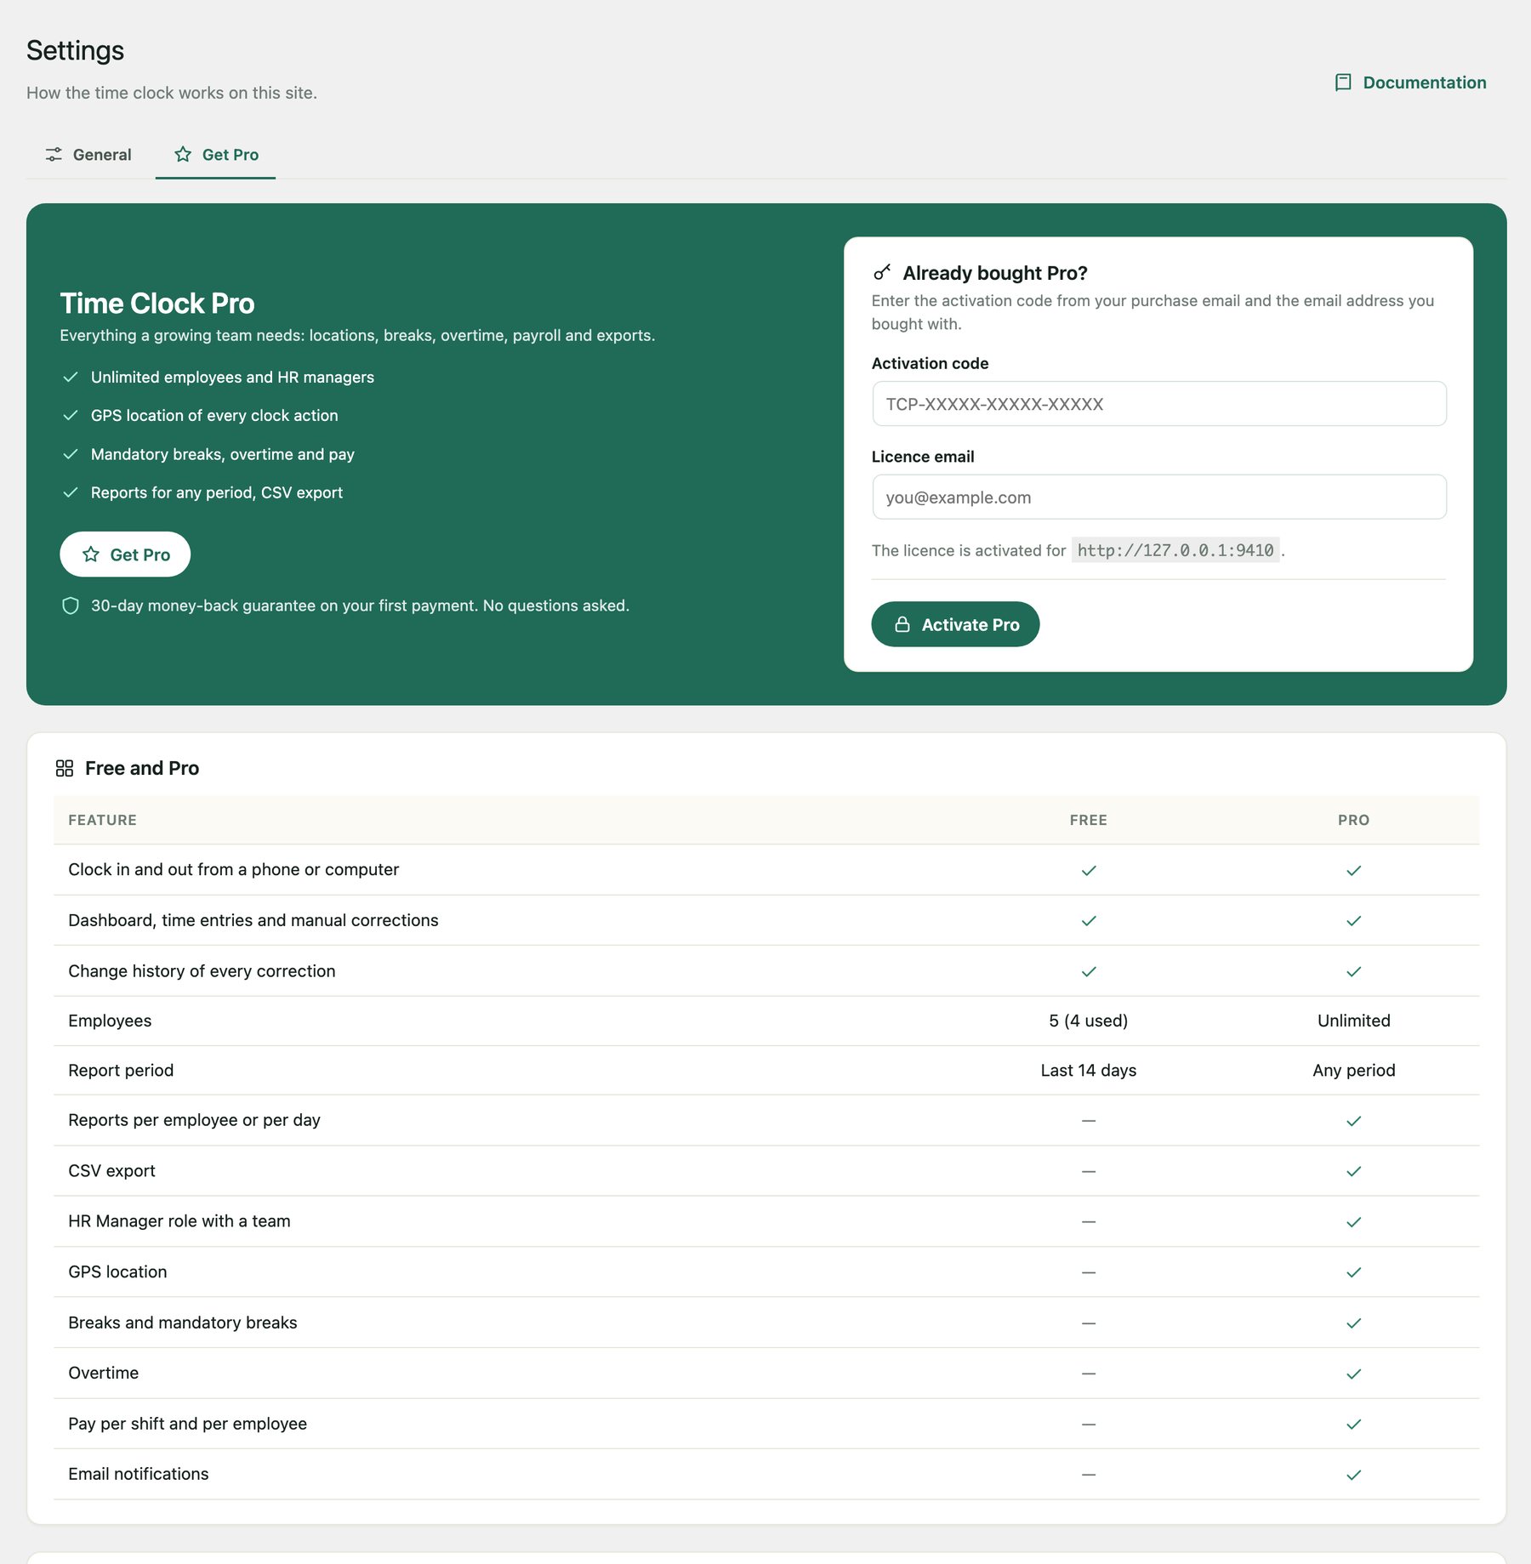The width and height of the screenshot is (1531, 1564).
Task: Click Free checkmark for Change history row
Action: (1089, 971)
